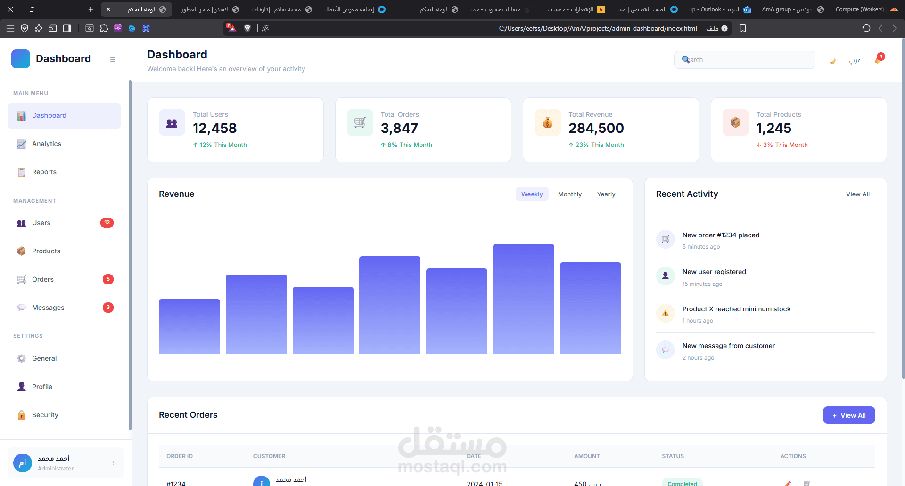Click the 'New message from customer' text
The image size is (905, 486).
click(729, 346)
